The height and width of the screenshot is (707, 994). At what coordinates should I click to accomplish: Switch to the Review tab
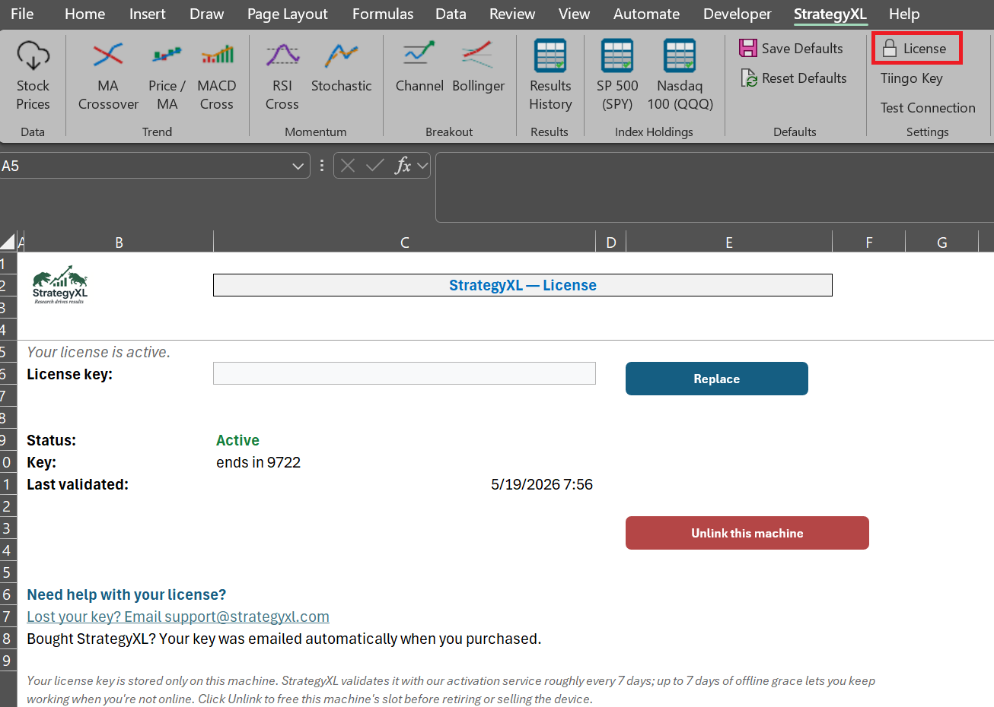coord(512,14)
